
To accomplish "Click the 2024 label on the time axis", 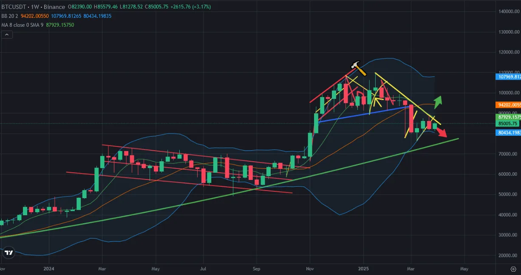I will click(48, 269).
